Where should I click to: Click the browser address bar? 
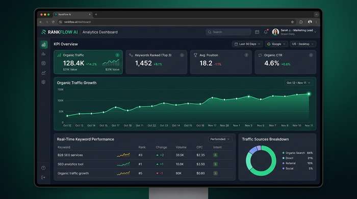(x=173, y=22)
